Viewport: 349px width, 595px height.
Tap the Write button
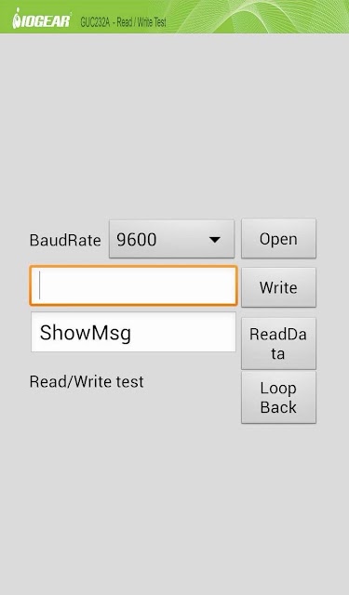click(x=278, y=287)
